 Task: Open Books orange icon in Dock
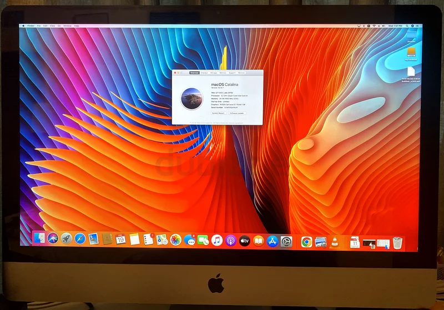[259, 241]
